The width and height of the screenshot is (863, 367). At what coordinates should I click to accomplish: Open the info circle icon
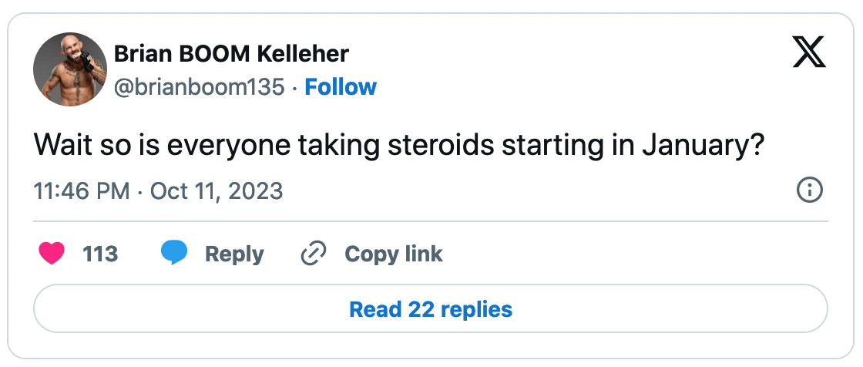(x=809, y=190)
